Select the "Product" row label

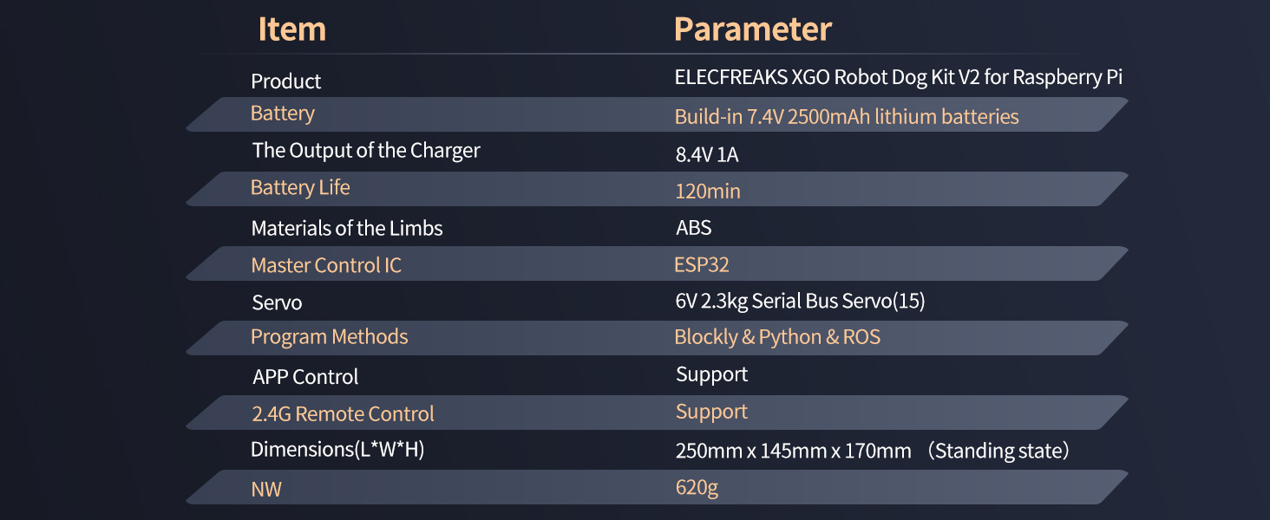285,81
